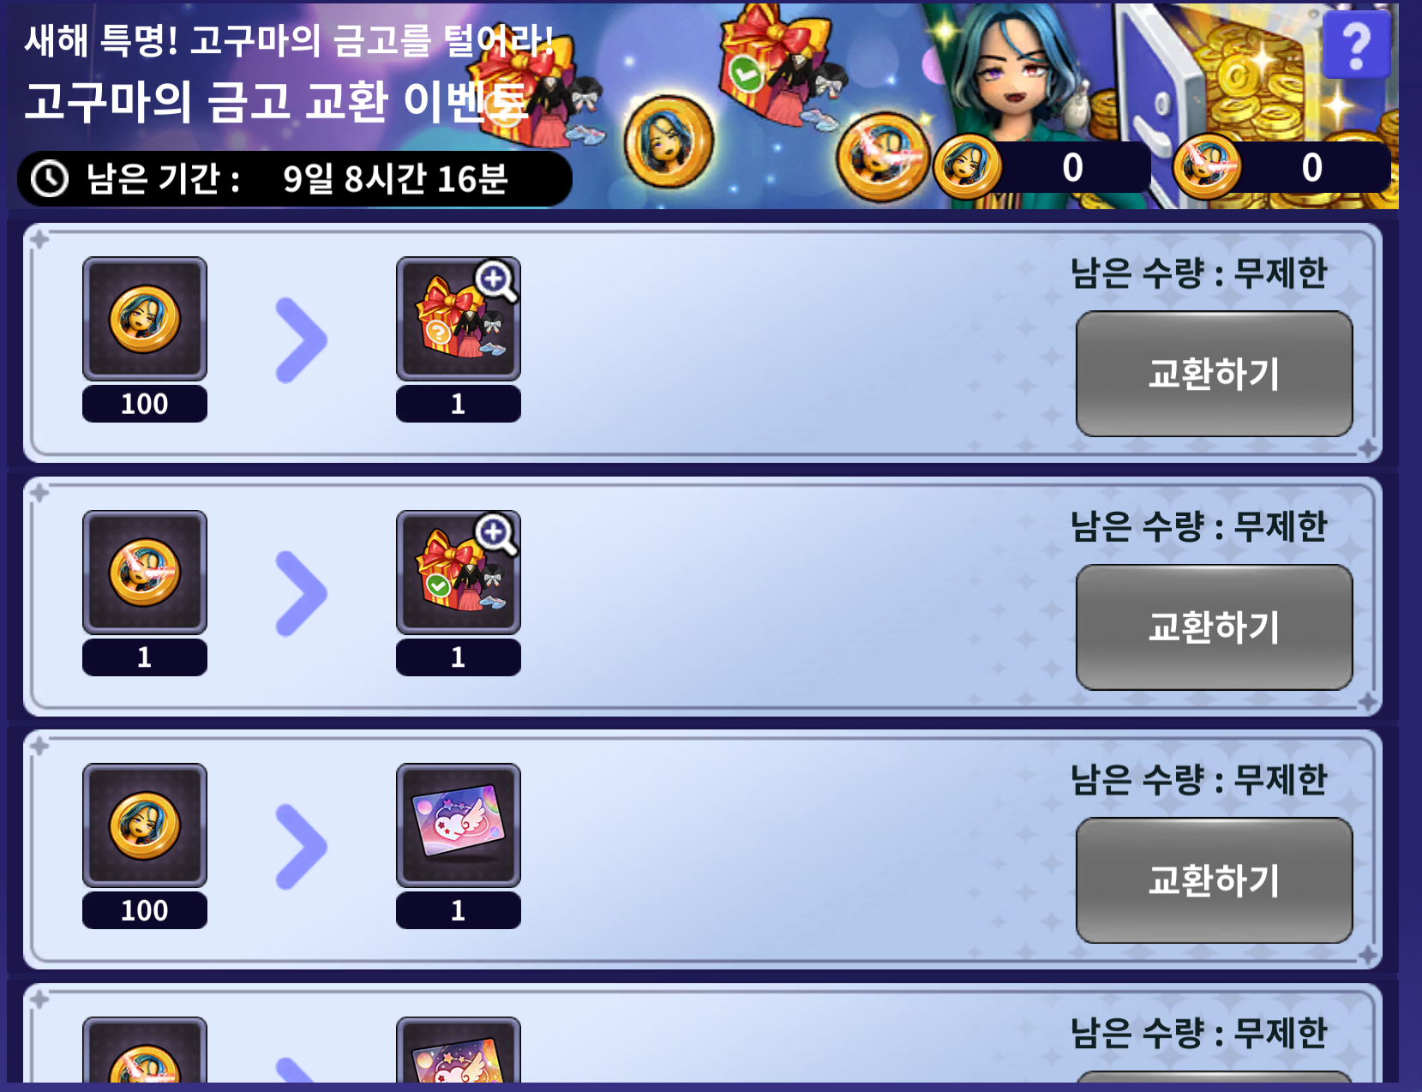The image size is (1422, 1092).
Task: Open the check-mark gift box reward in the second row
Action: [459, 573]
